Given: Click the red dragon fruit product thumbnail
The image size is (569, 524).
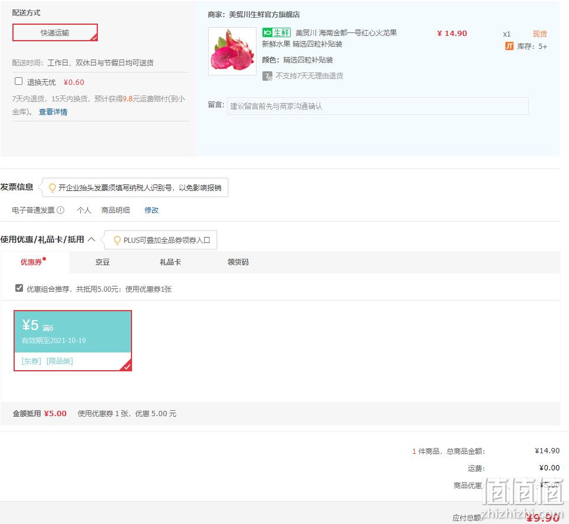Looking at the screenshot, I should pos(232,51).
